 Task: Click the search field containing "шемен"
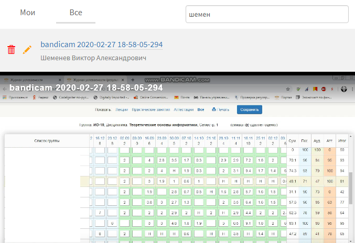(267, 15)
